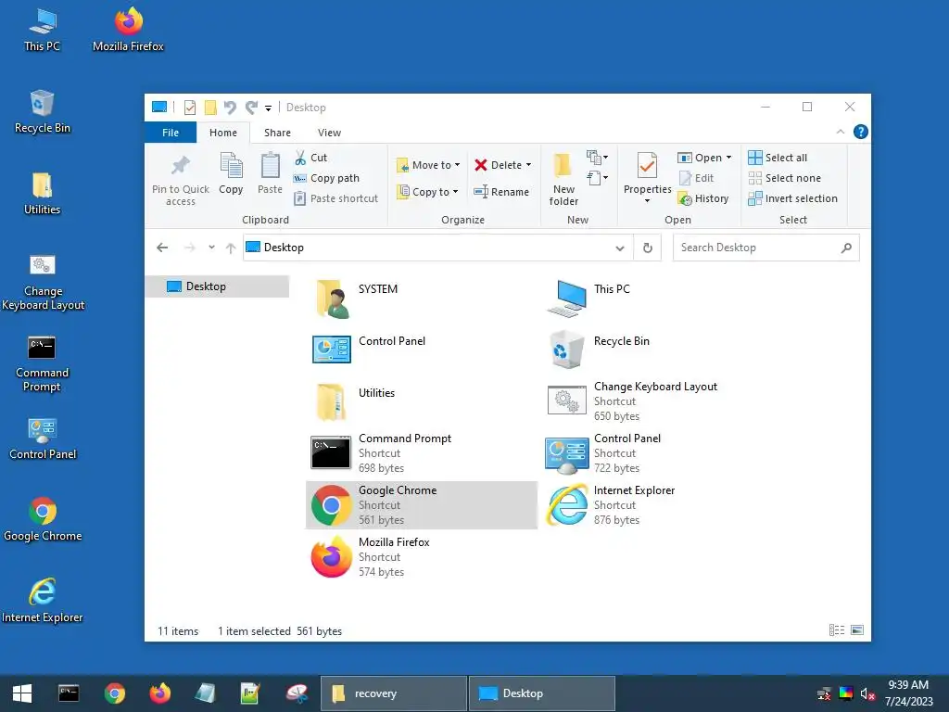Expand the Properties dropdown arrow
Screen dimensions: 949x712
647,201
